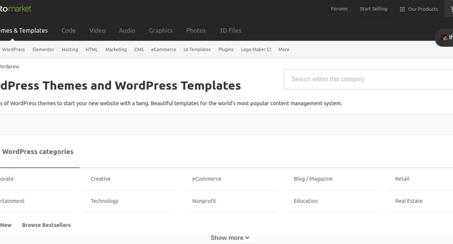Open the WordPress submenu item
Viewport: 453px width, 244px height.
[x=14, y=50]
